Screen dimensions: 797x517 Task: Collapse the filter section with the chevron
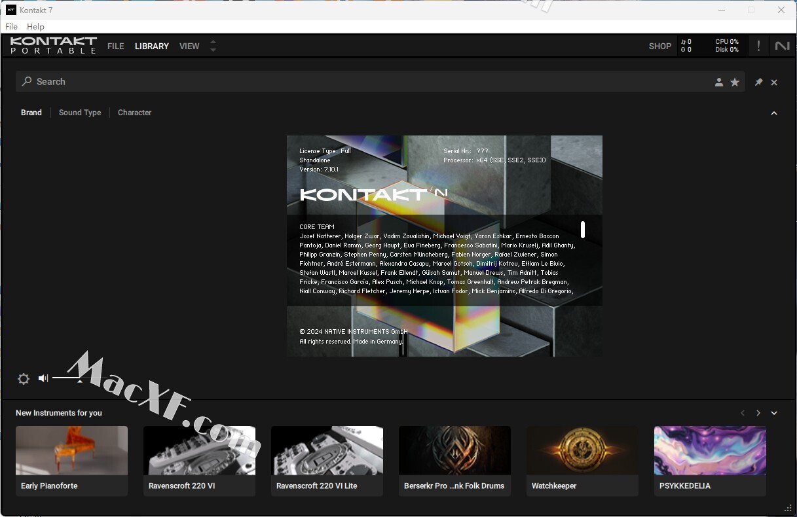pos(774,113)
